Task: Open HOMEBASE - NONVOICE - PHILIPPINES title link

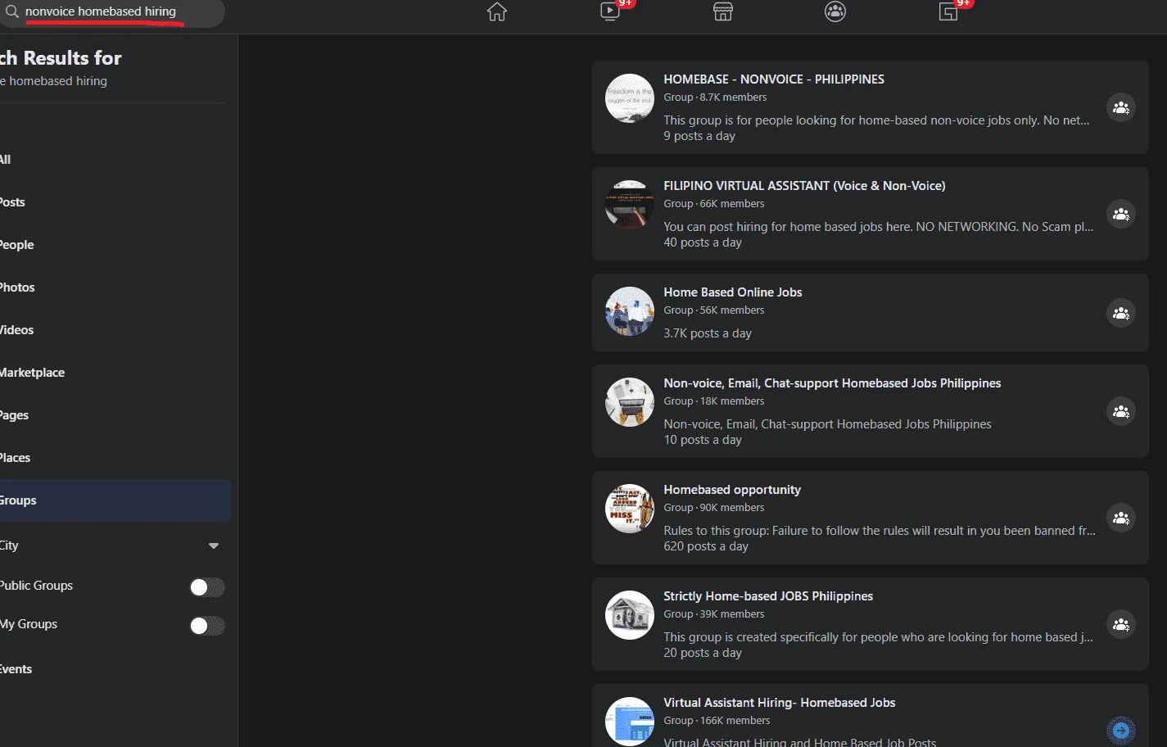Action: pos(774,79)
